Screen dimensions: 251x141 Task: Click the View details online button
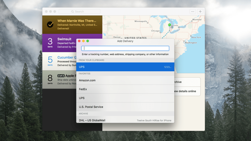[x=186, y=91]
